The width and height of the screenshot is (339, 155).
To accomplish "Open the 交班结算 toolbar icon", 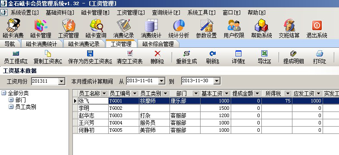I will coord(289,28).
